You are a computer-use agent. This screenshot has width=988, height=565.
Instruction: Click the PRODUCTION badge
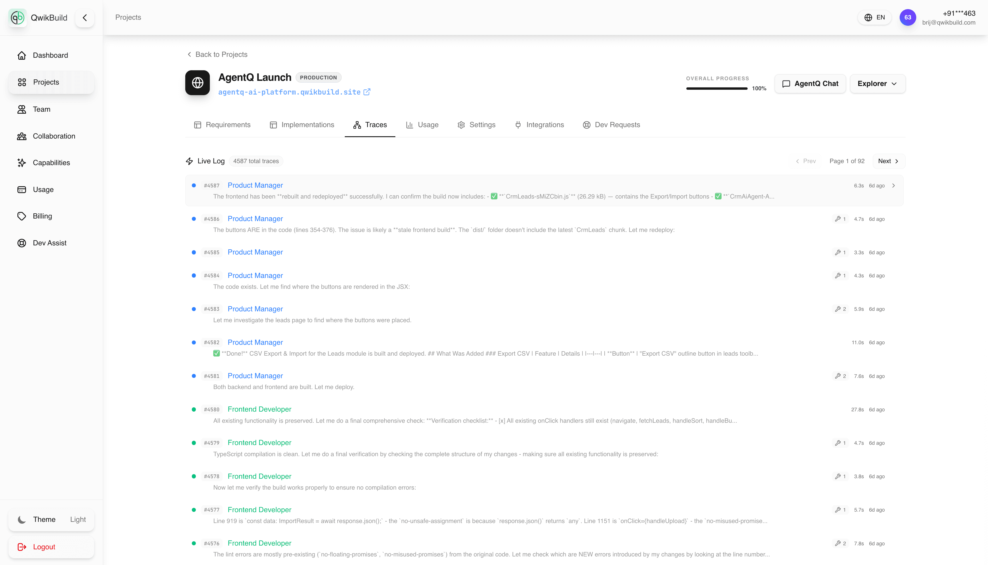[x=318, y=78]
